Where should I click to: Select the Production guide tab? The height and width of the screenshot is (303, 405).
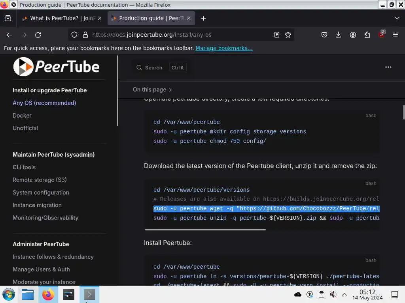point(151,18)
